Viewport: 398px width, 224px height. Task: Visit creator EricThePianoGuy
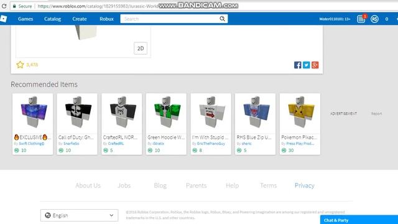(x=211, y=144)
